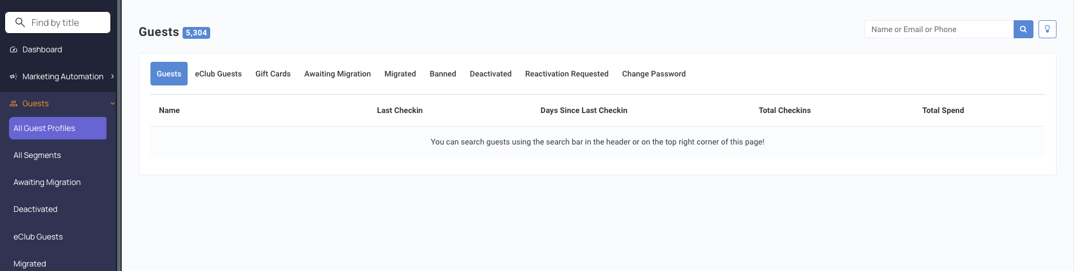Switch to the eClub Guests tab
This screenshot has height=271, width=1074.
[218, 74]
